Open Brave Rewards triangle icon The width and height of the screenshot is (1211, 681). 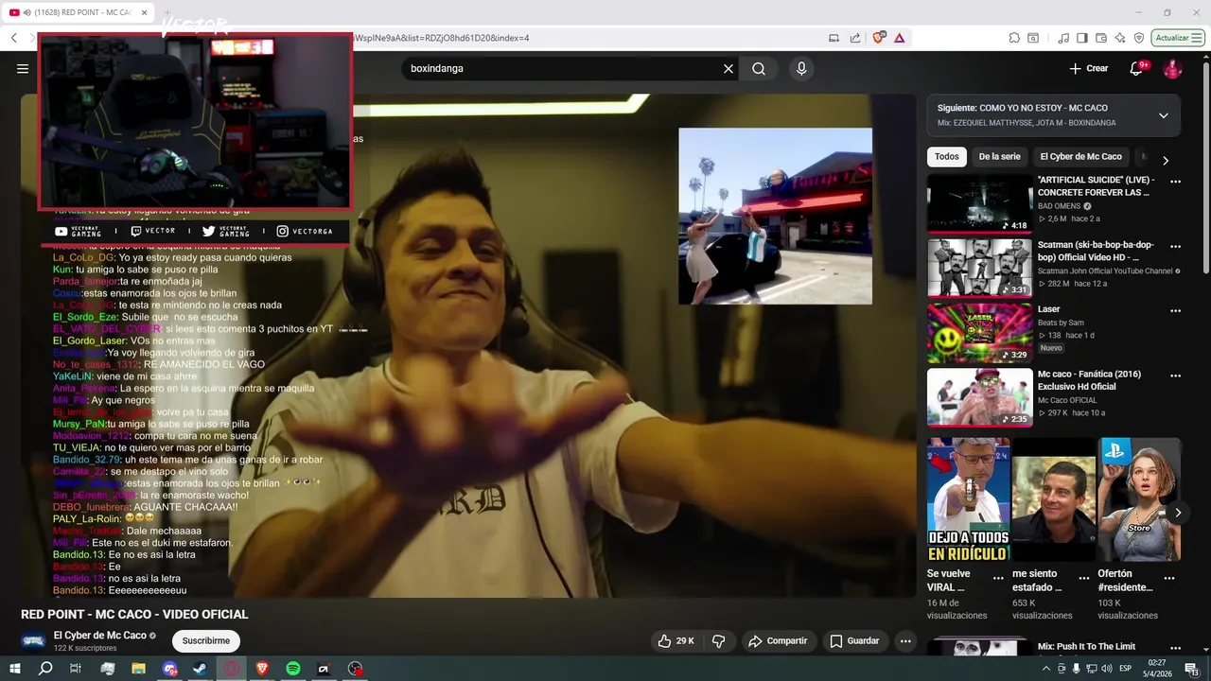[x=899, y=38]
